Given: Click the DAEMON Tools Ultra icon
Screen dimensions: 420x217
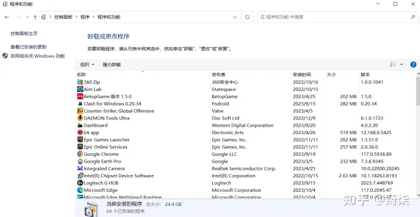Looking at the screenshot, I should tap(80, 118).
